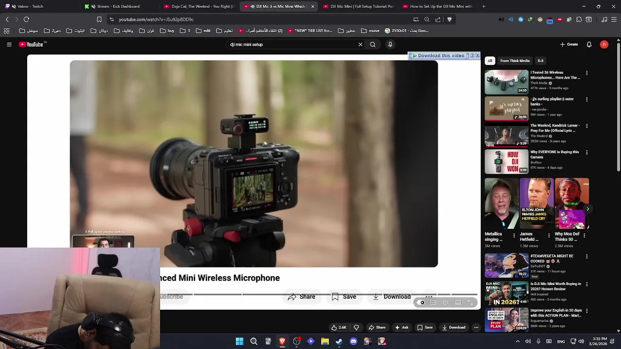Open the Extensions puzzle piece menu
Screen dimensions: 621x349
579,19
